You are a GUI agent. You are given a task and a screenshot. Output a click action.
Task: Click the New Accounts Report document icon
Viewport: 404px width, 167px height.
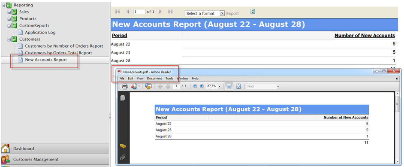(20, 60)
